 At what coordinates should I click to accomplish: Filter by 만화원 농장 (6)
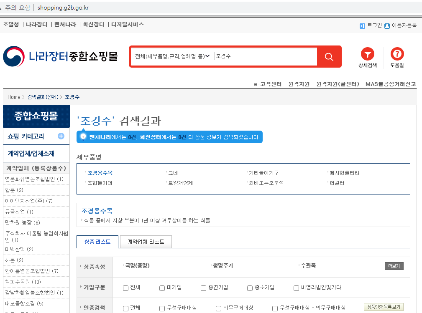22,222
